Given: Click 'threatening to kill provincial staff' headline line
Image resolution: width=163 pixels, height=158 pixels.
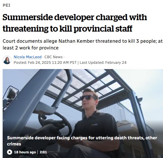Looking at the screenshot, I should point(68,28).
